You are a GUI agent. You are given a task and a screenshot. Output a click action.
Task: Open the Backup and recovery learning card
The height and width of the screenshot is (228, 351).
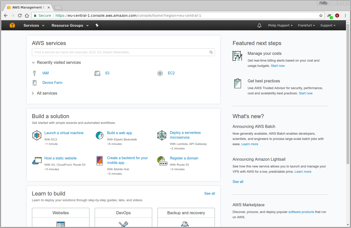[186, 213]
